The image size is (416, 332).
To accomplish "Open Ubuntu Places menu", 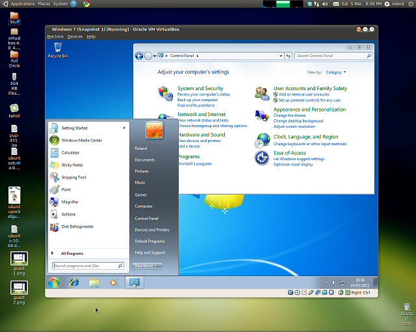I will (44, 4).
